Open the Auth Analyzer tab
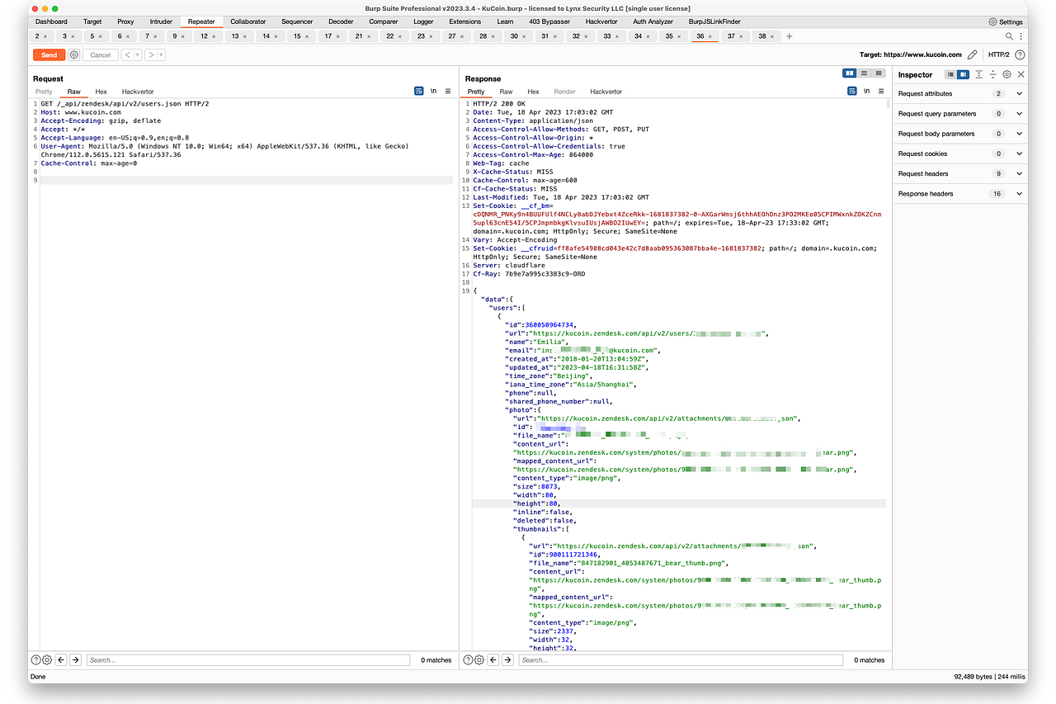The height and width of the screenshot is (704, 1056). pyautogui.click(x=653, y=21)
